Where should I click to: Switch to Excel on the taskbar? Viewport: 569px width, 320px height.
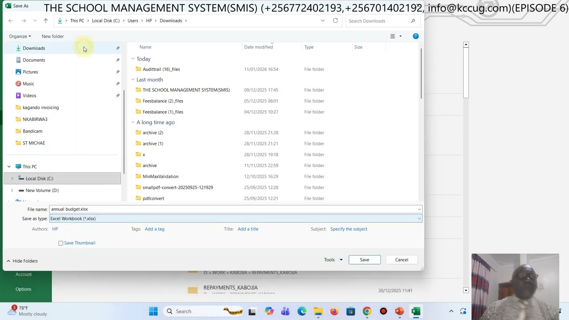pos(416,311)
